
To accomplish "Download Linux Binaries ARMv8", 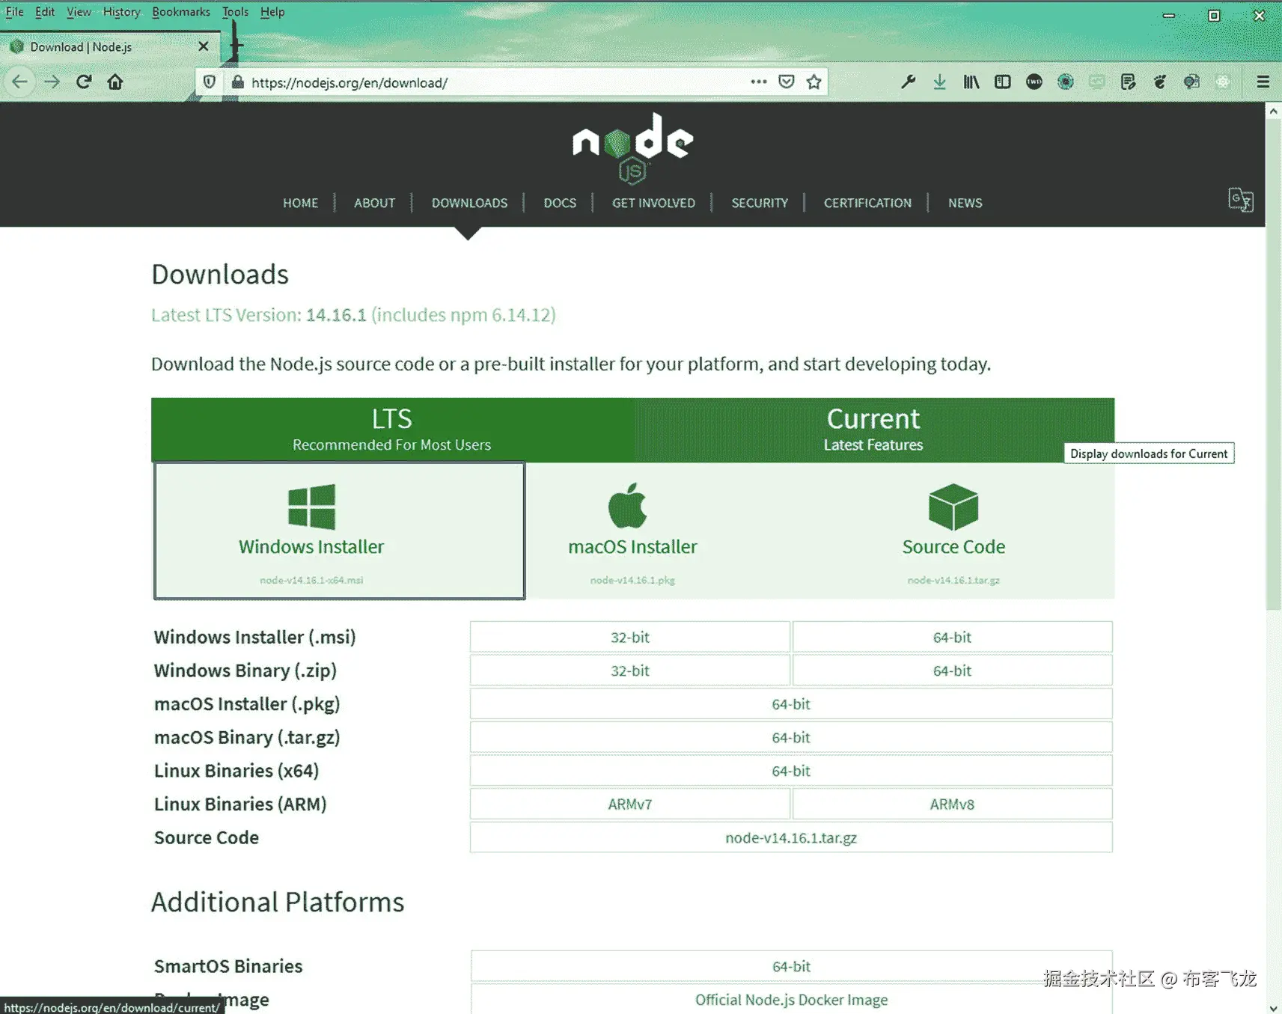I will pos(952,804).
